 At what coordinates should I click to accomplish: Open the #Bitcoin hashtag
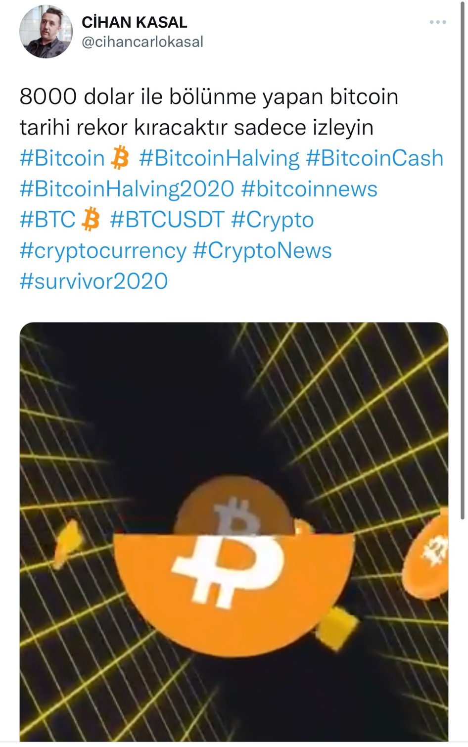pos(62,158)
